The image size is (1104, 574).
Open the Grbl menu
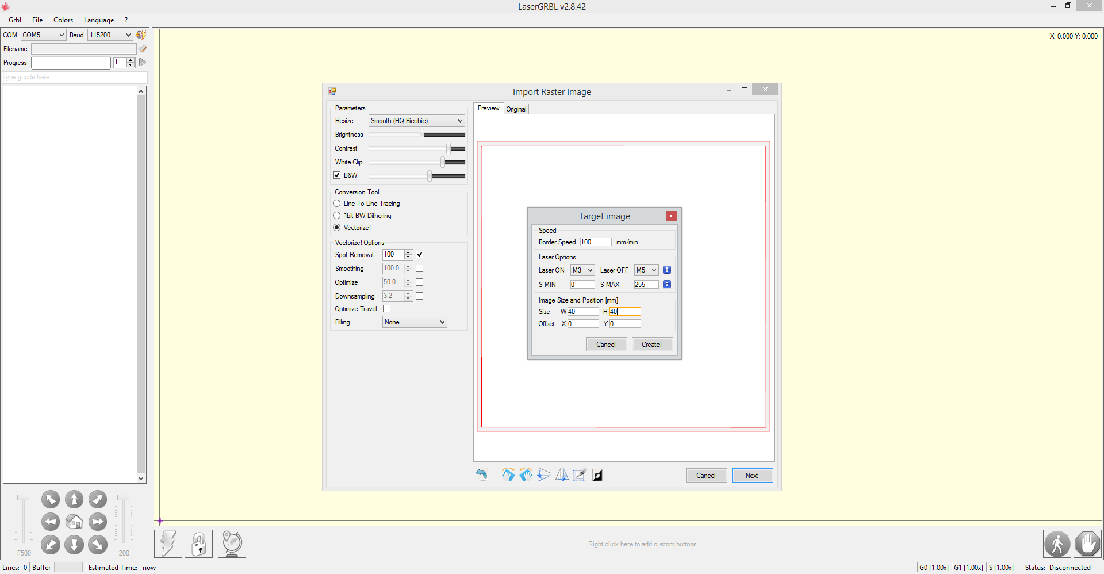pyautogui.click(x=15, y=20)
